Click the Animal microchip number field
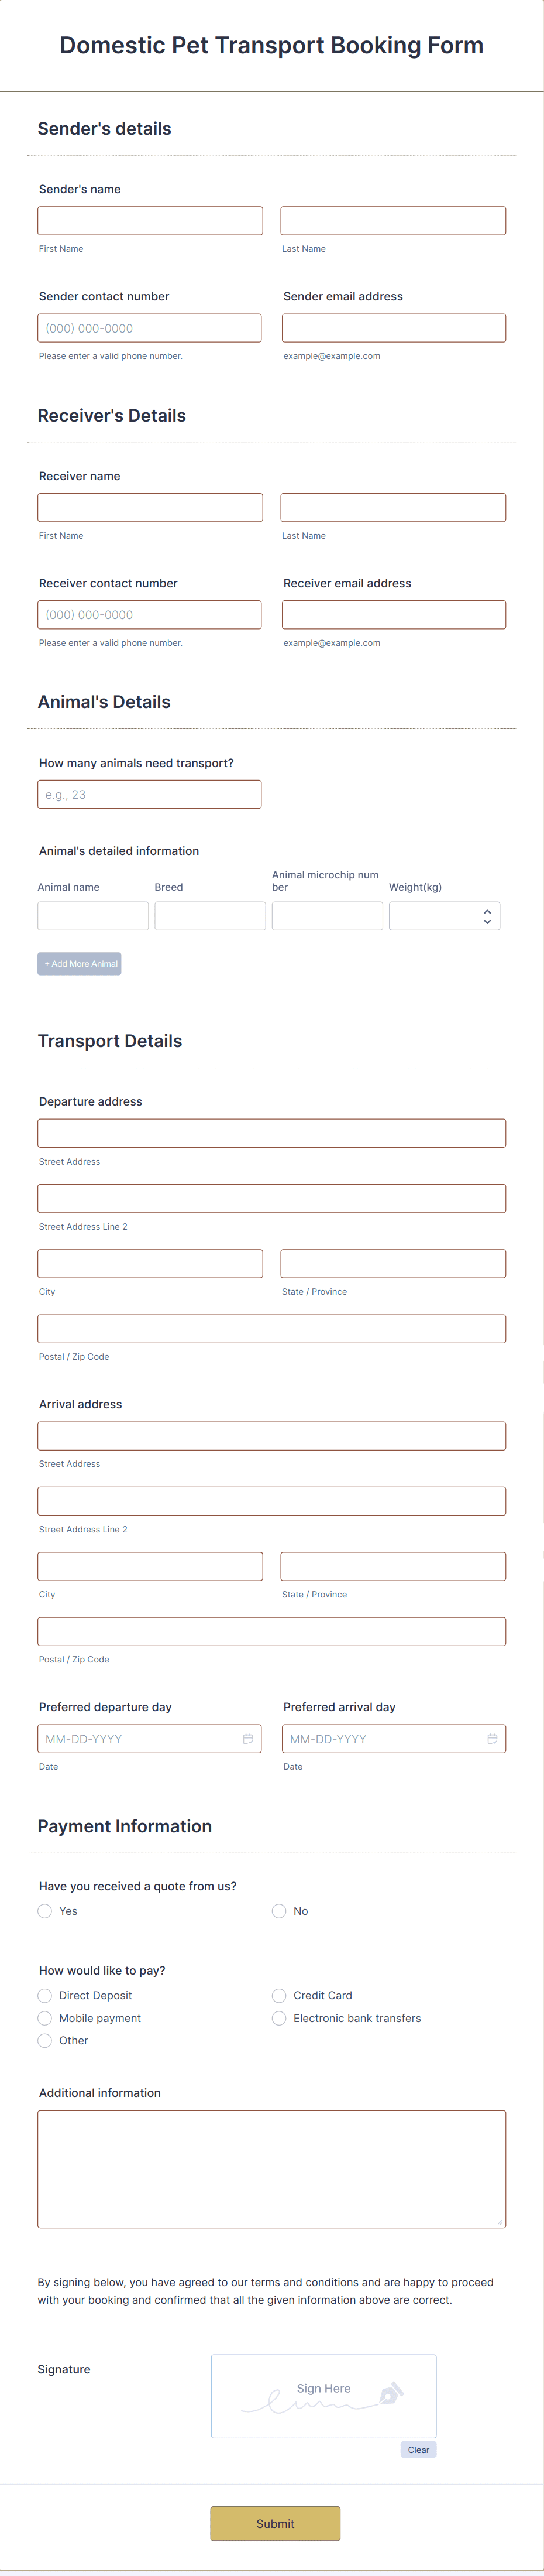Viewport: 544px width, 2576px height. [326, 915]
